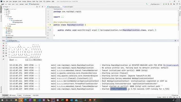Open the Project view dropdown

(6, 7)
